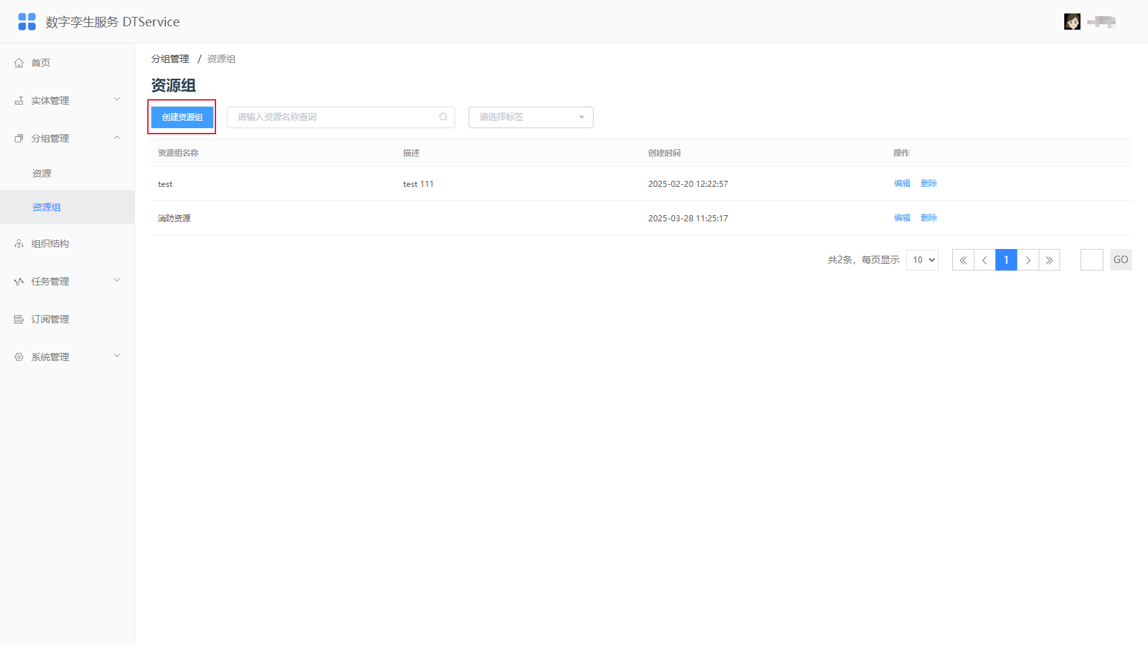Click the 分组管理 breadcrumb
The width and height of the screenshot is (1148, 645).
(x=170, y=59)
